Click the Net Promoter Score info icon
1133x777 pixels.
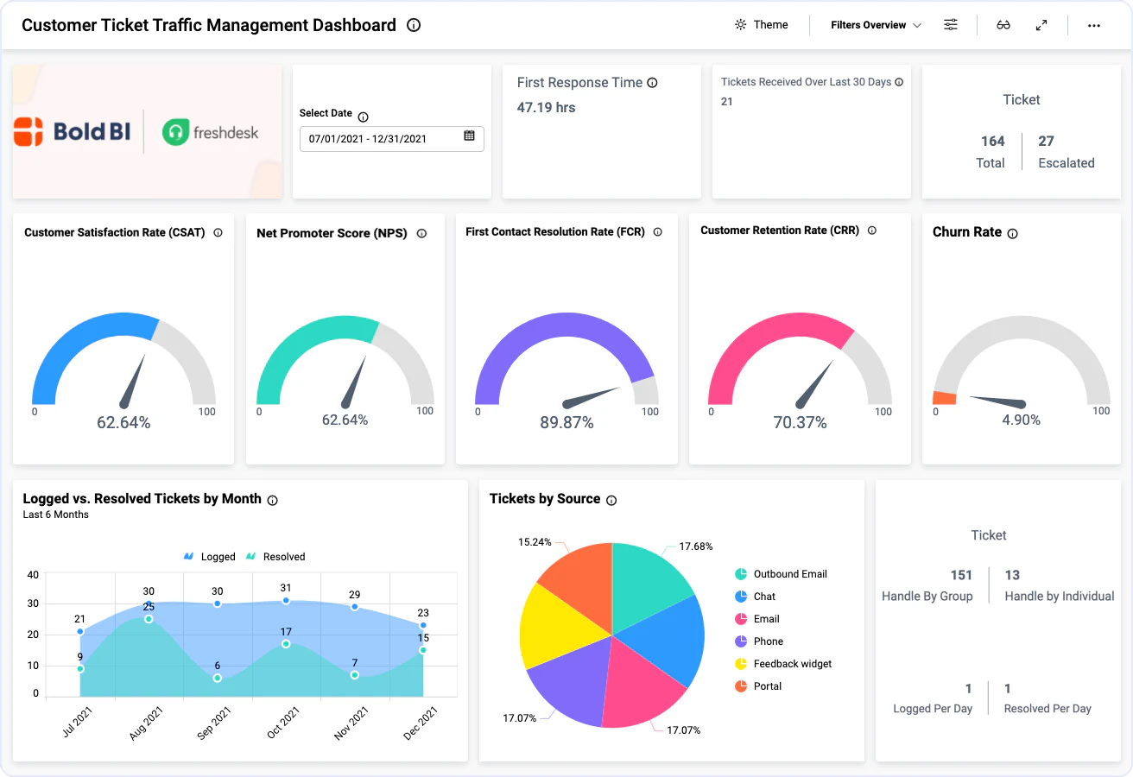coord(421,233)
